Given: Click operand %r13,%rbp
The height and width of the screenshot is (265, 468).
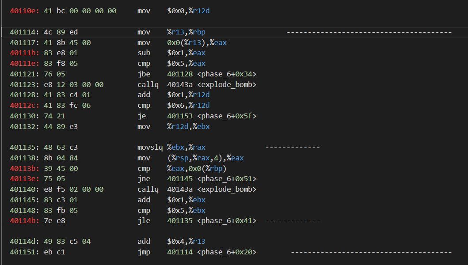Looking at the screenshot, I should point(186,32).
